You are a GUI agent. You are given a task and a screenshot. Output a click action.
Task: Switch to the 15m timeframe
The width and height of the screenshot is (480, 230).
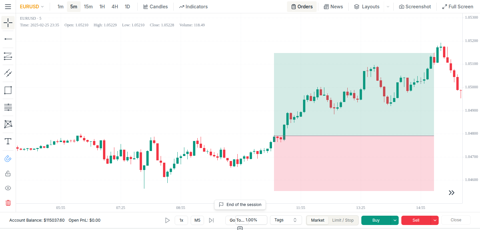coord(88,7)
